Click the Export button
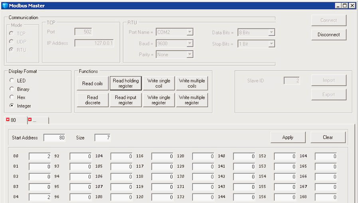 click(x=329, y=94)
